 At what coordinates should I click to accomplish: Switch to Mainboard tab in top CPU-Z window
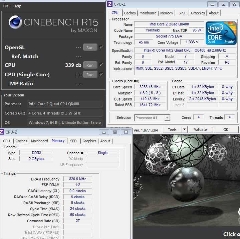pyautogui.click(x=148, y=13)
